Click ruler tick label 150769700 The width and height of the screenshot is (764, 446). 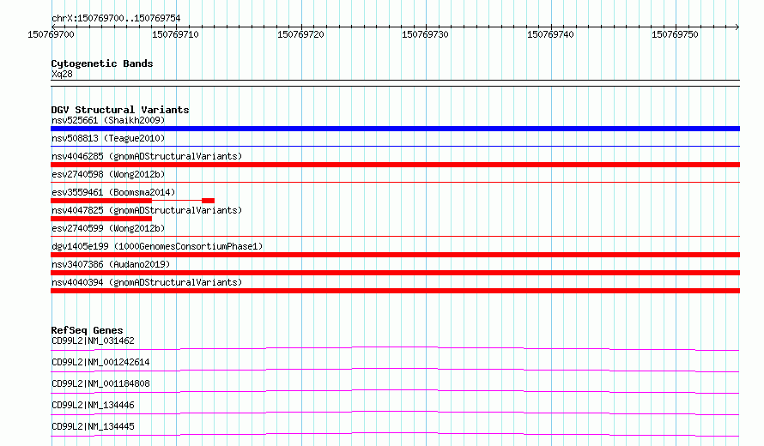[51, 34]
